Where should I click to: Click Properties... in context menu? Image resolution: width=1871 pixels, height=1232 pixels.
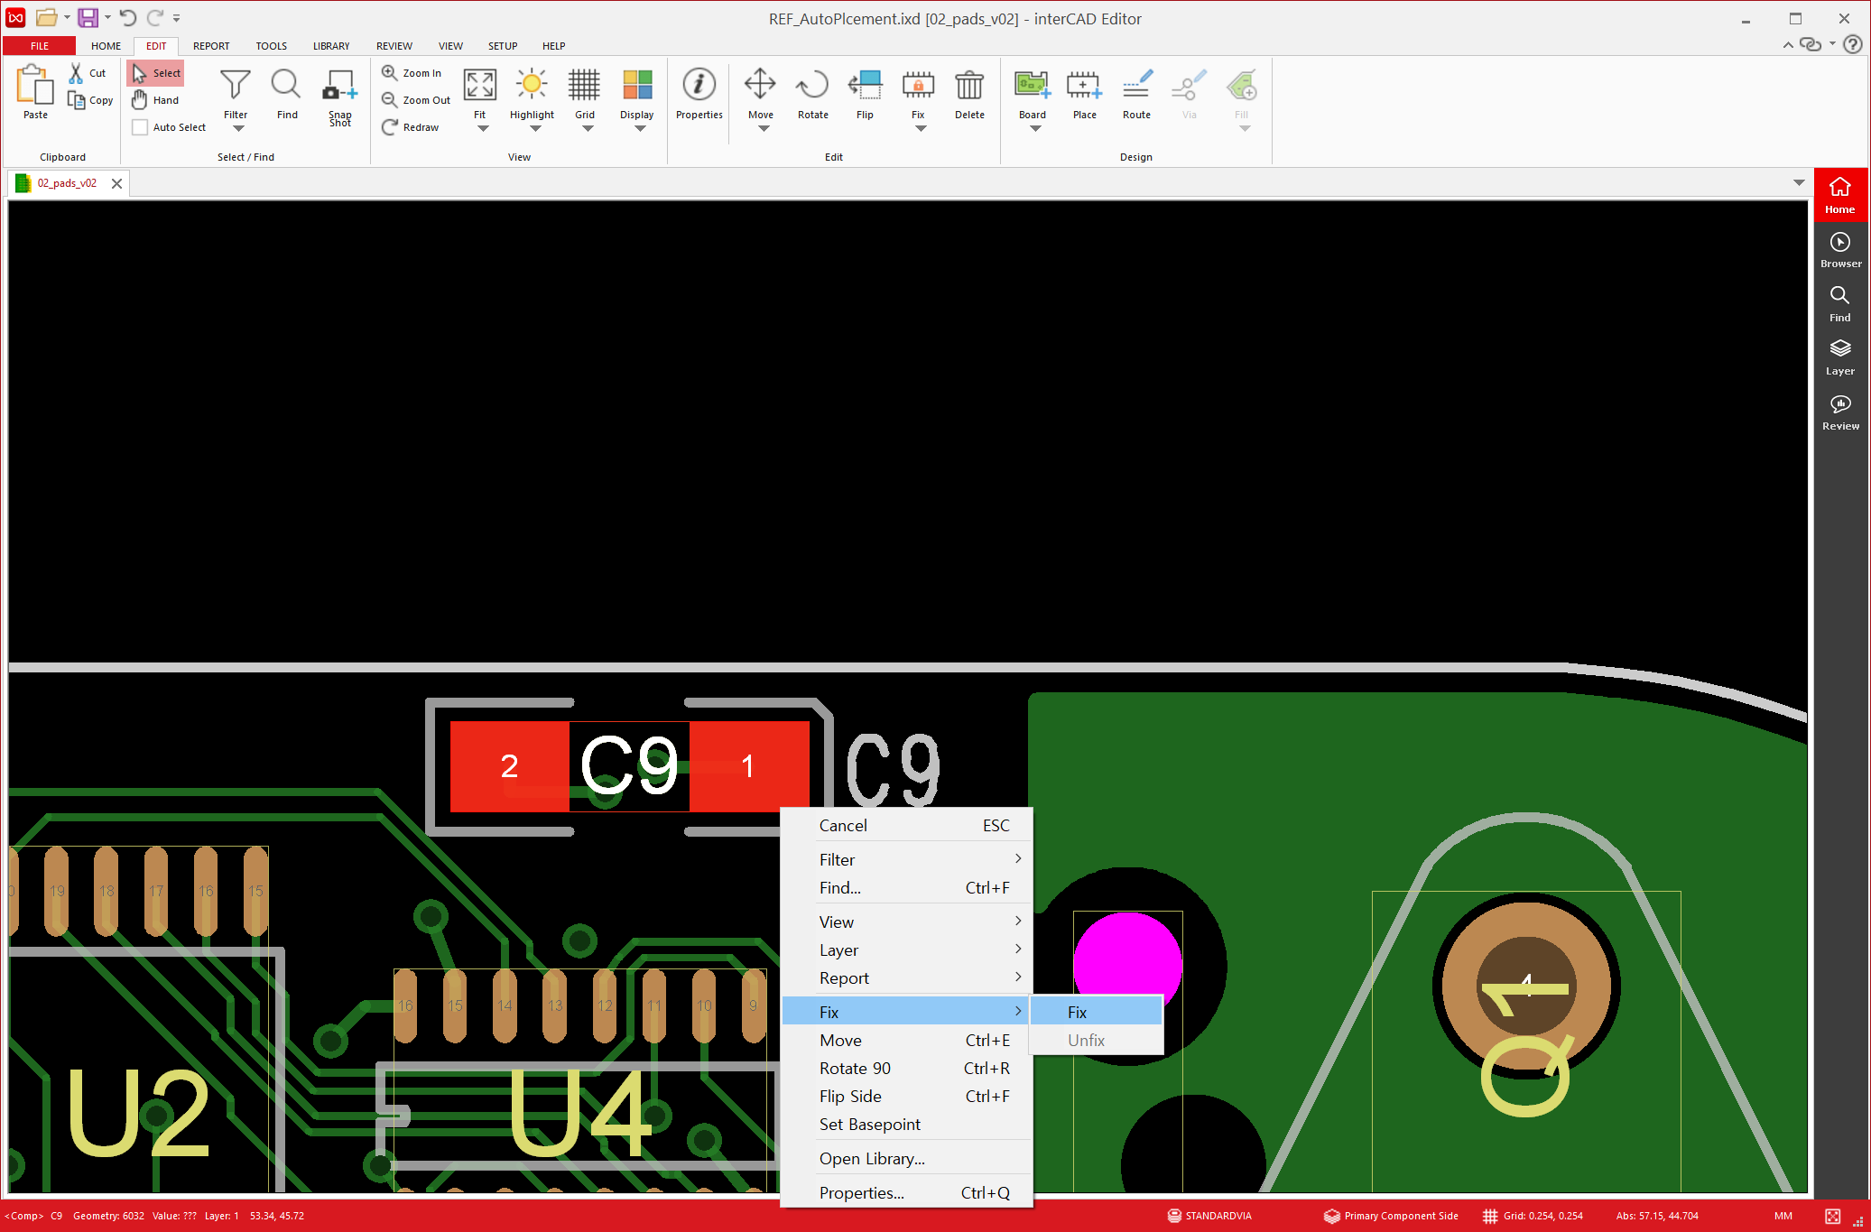[861, 1192]
